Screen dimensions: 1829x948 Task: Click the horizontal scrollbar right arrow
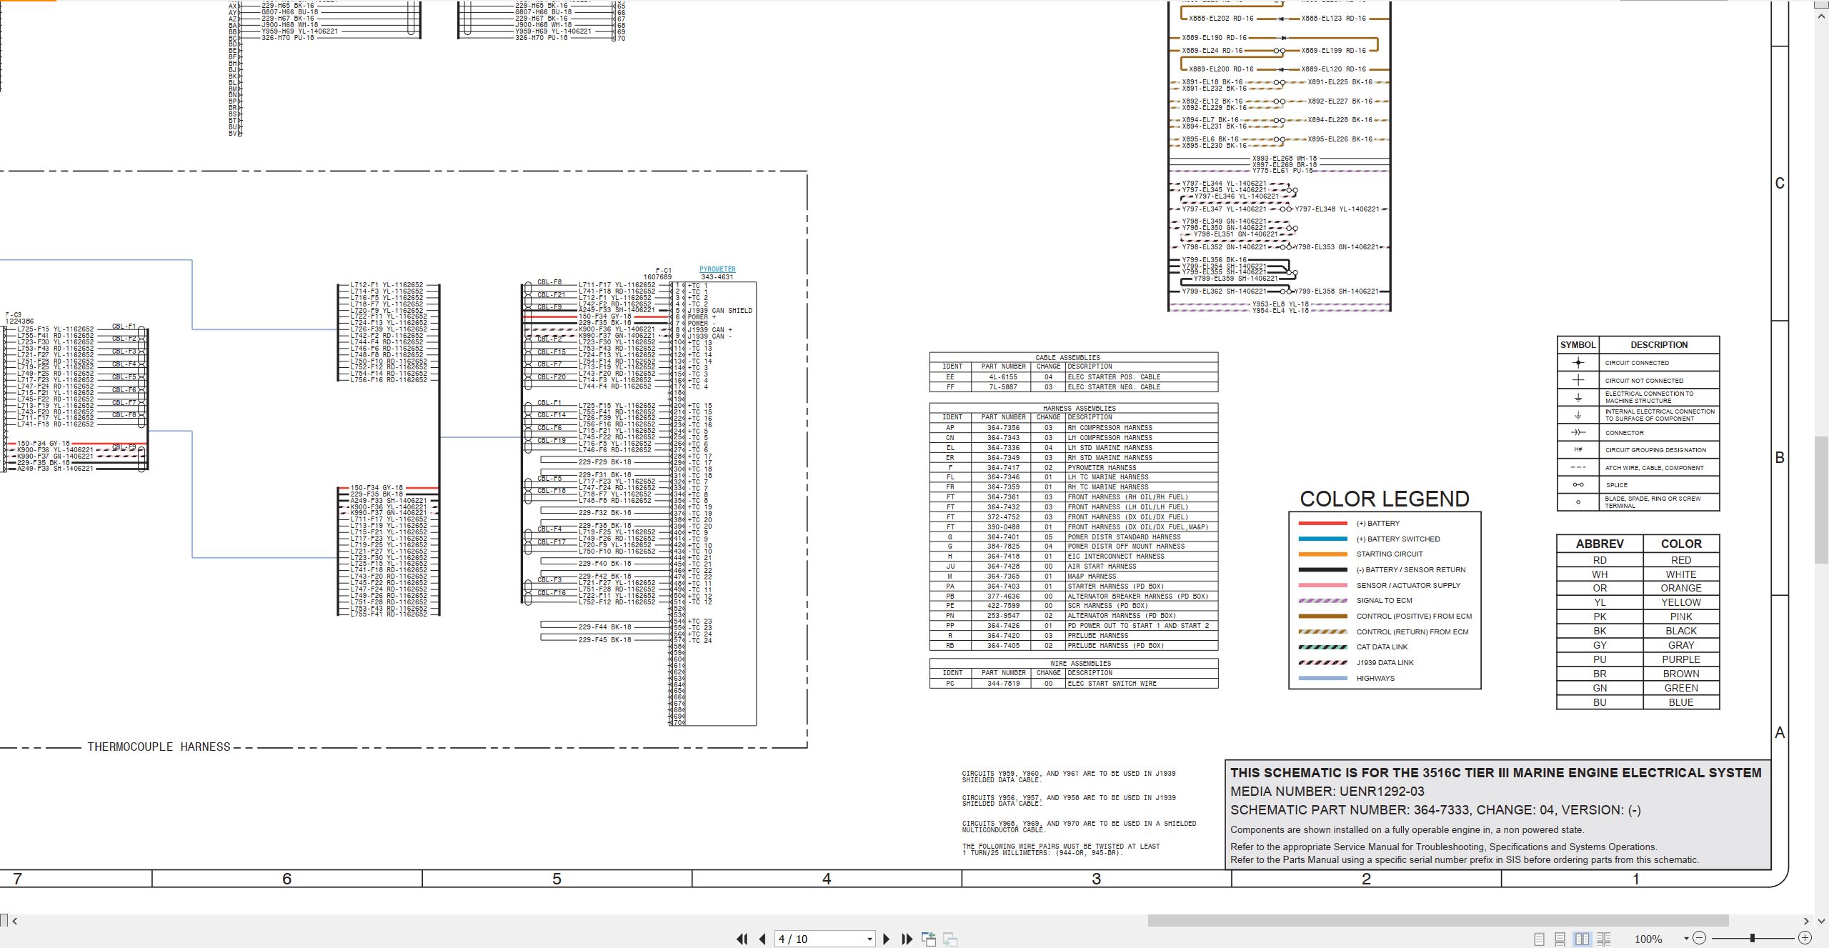[1806, 921]
